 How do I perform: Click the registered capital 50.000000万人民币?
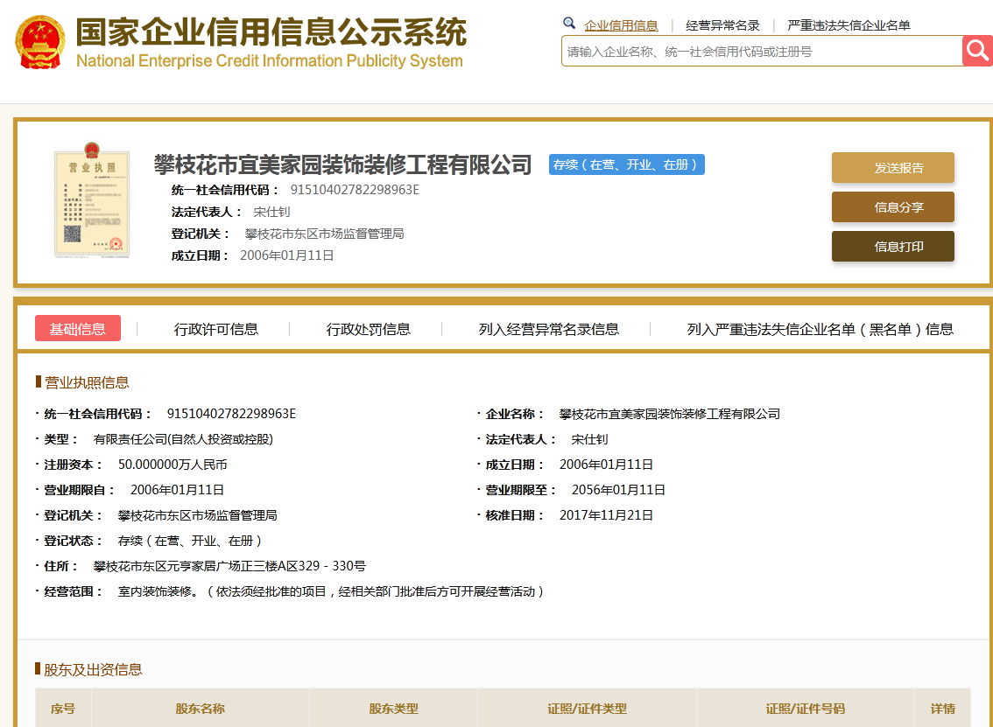pyautogui.click(x=173, y=465)
